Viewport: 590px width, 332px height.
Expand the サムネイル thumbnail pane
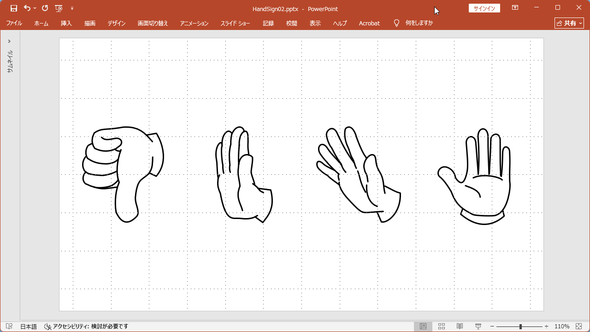coord(9,41)
